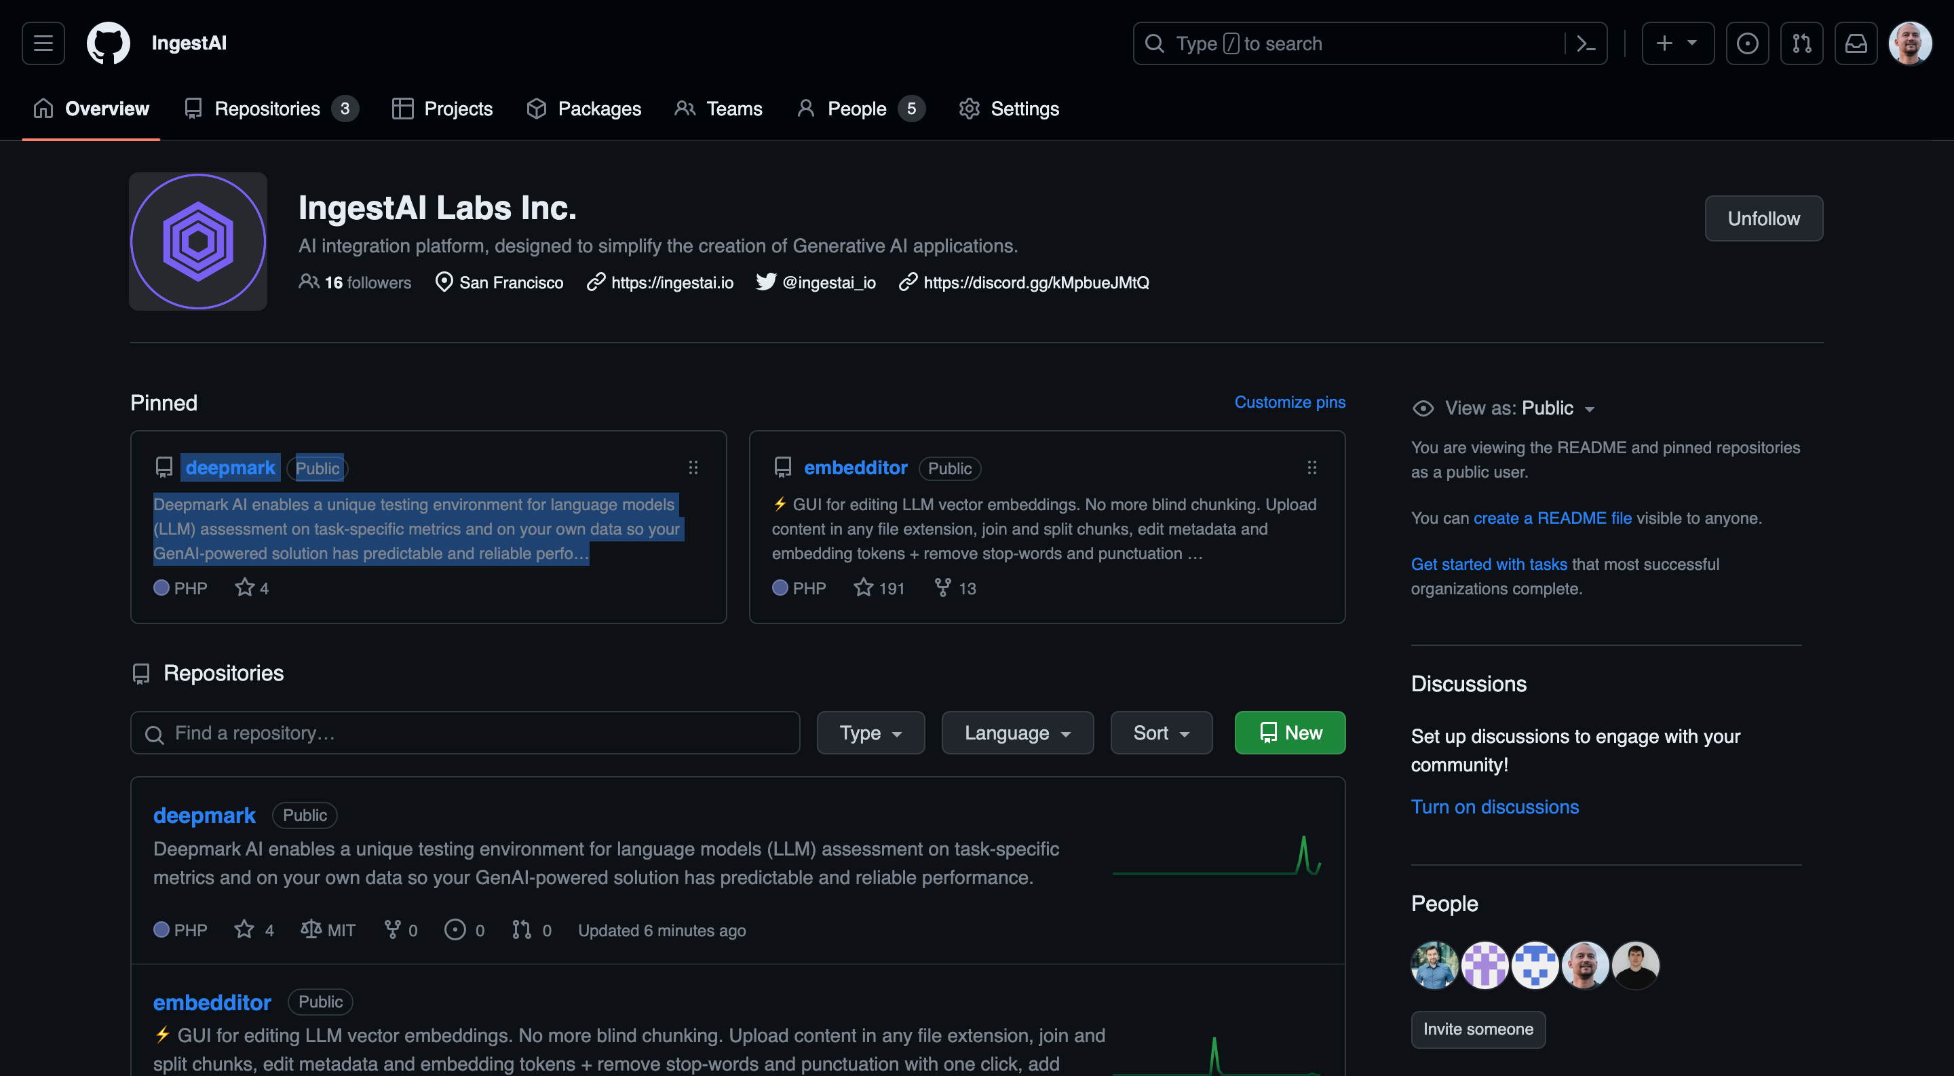Expand the Sort dropdown

tap(1162, 733)
